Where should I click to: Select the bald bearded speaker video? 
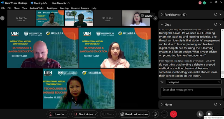(43, 48)
